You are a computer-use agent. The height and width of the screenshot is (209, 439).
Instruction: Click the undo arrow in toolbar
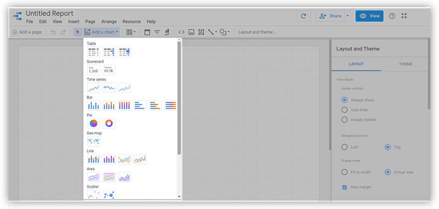53,32
